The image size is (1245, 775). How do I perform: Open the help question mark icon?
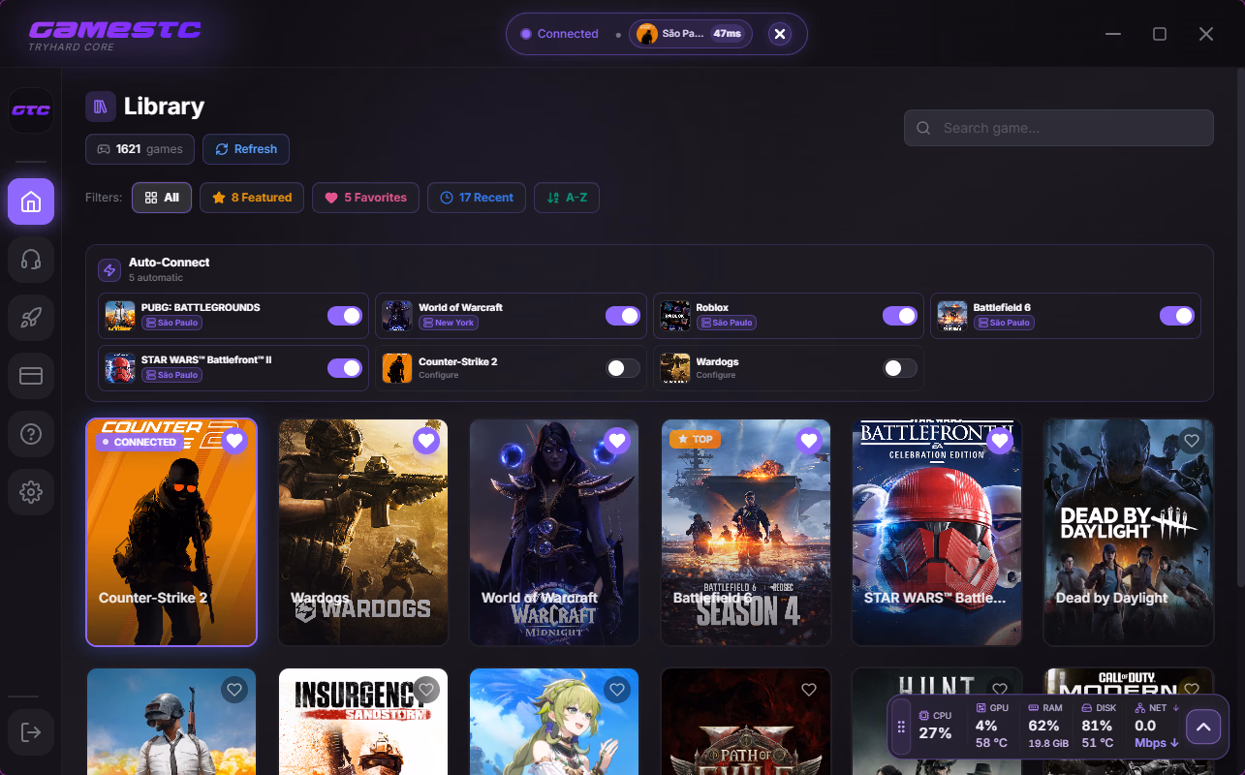[31, 434]
